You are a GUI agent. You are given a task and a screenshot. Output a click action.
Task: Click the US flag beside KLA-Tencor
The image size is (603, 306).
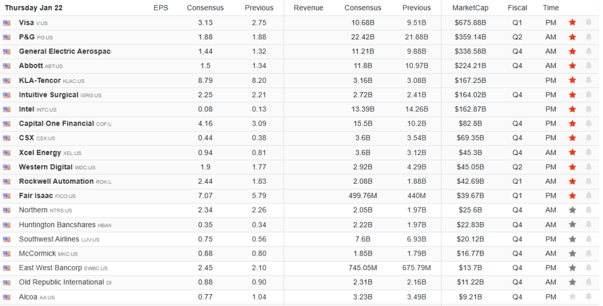[6, 80]
